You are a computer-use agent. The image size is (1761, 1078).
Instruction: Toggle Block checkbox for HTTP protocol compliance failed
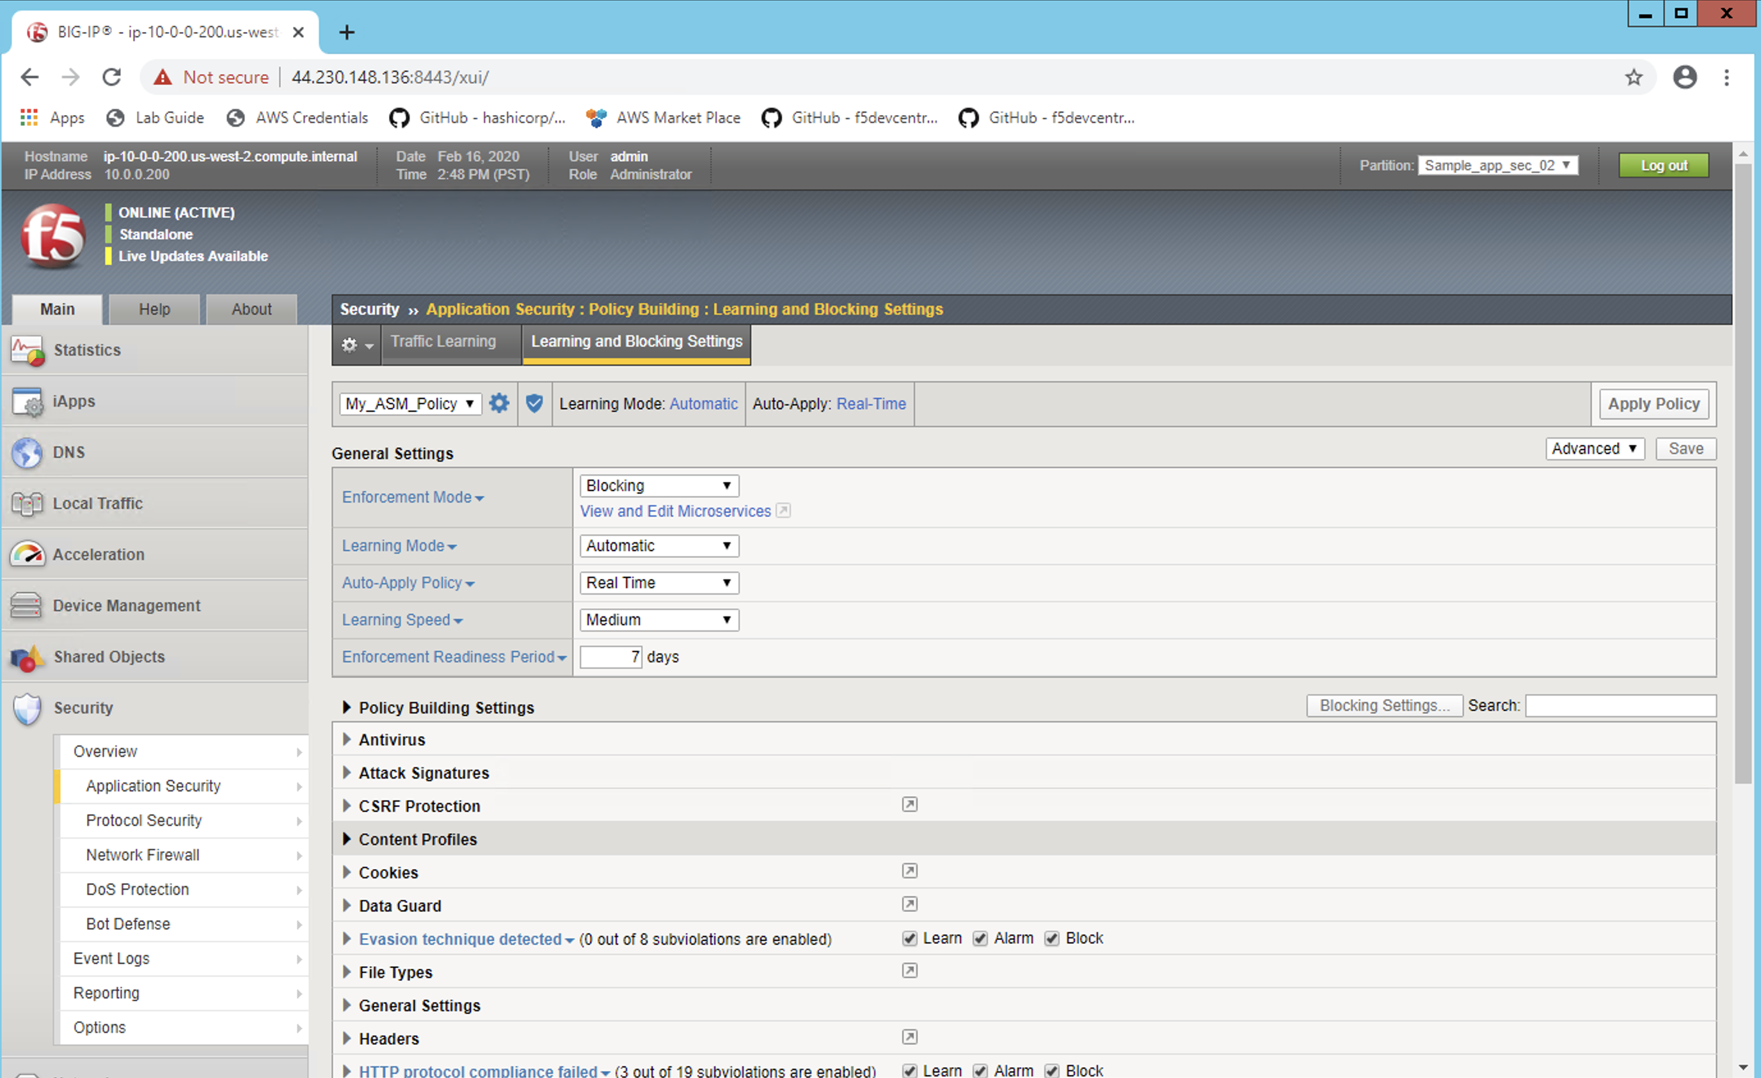tap(1051, 1071)
